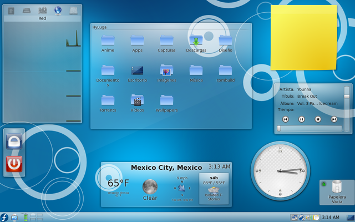Viewport: 355px width, 222px height.
Task: Click the yellow sticky note
Action: [303, 37]
